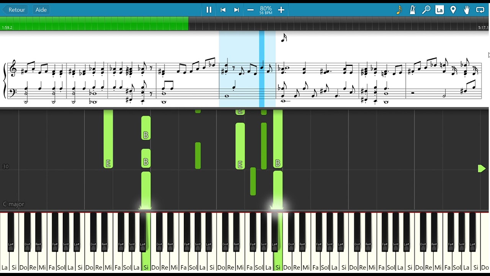Click the measure number 30 label
Image resolution: width=490 pixels, height=276 pixels.
tap(5, 166)
